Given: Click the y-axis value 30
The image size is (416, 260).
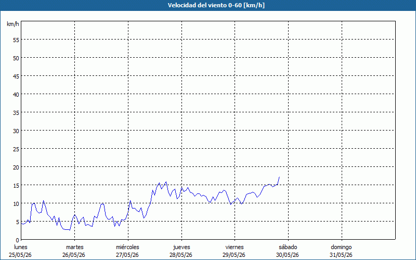Looking at the screenshot, I should (16, 131).
